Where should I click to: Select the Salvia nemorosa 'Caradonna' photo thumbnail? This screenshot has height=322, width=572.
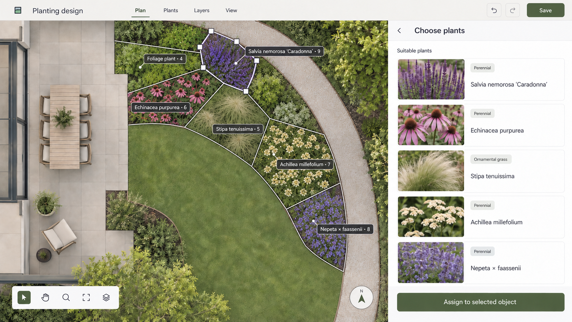coord(431,79)
